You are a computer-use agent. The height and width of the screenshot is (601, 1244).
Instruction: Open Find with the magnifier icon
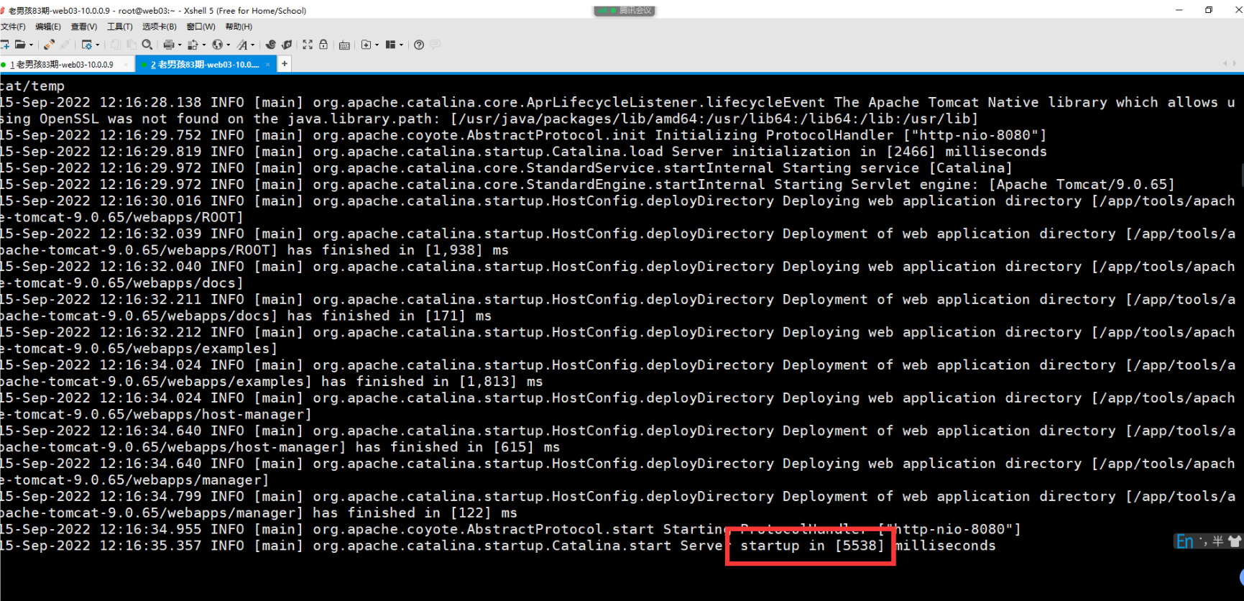147,45
